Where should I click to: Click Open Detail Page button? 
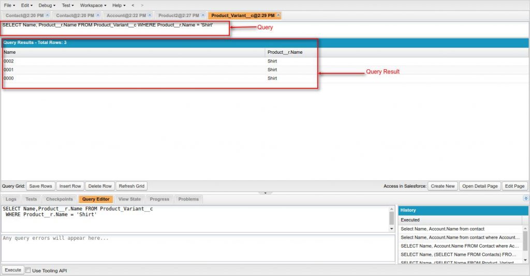(480, 186)
